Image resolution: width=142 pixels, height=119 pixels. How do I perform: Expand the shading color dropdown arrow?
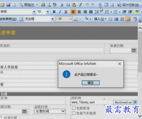click(x=90, y=19)
